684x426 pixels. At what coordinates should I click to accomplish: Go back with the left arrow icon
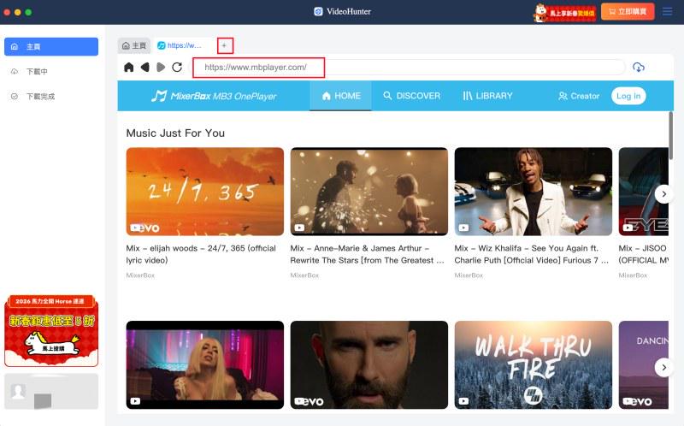144,68
